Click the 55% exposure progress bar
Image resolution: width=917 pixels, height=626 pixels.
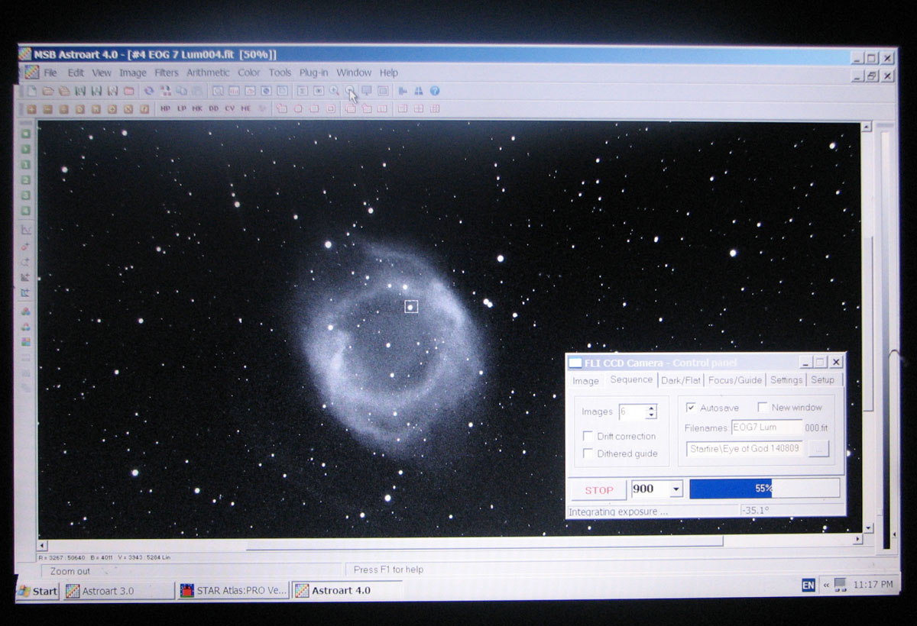click(x=764, y=489)
